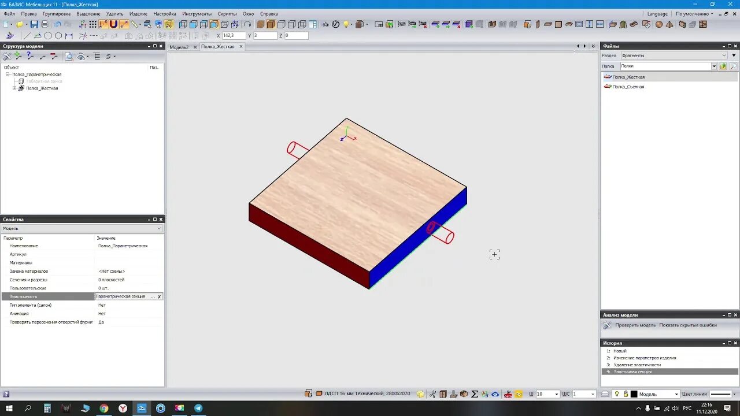Open the Windows Start menu
This screenshot has height=416, width=740.
pos(8,408)
